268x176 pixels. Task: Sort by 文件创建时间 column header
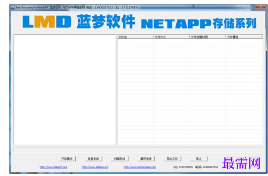(207, 37)
